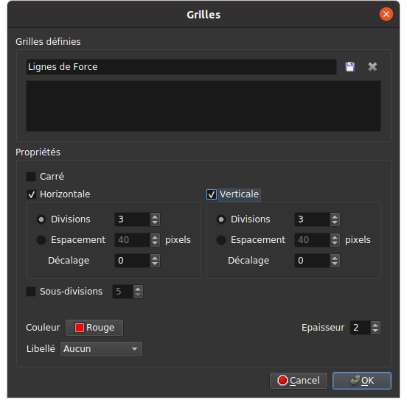Decrease horizontal Décalage with the down arrow

pyautogui.click(x=155, y=264)
